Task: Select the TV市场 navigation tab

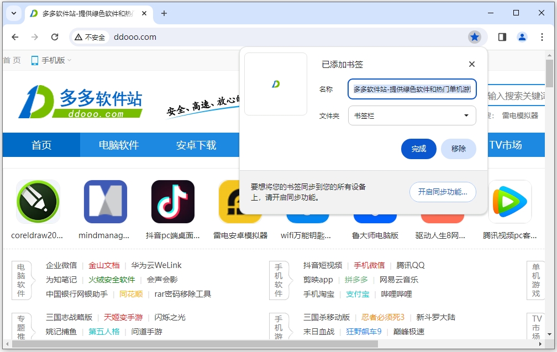Action: coord(506,145)
